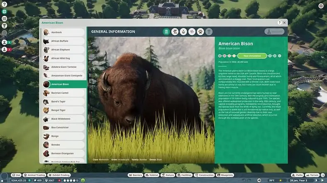The height and width of the screenshot is (183, 327).
Task: Close the American Bison Zoopedia window
Action: click(x=284, y=23)
